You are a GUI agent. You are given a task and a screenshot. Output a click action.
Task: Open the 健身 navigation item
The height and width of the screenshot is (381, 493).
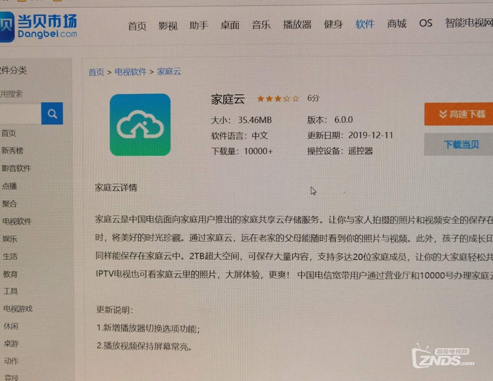pos(333,24)
